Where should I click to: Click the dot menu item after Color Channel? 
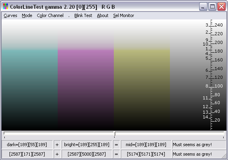pyautogui.click(x=69, y=16)
